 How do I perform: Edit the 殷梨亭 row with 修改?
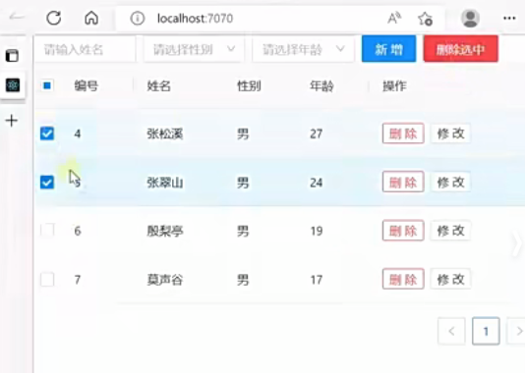point(450,231)
